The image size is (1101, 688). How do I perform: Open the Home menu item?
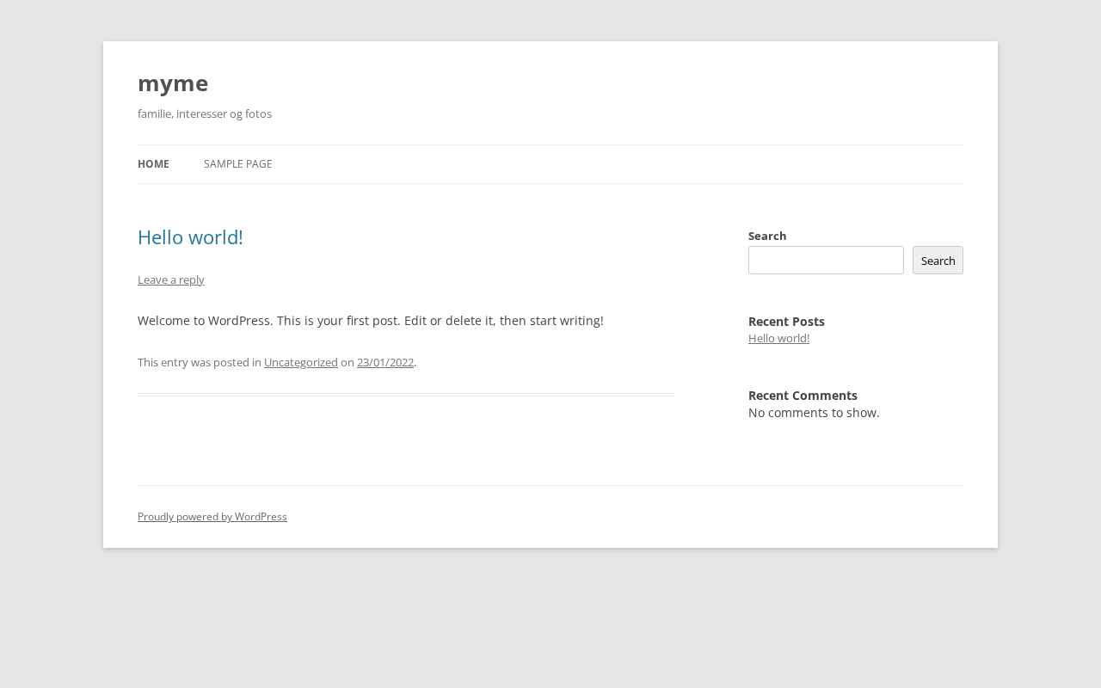153,164
